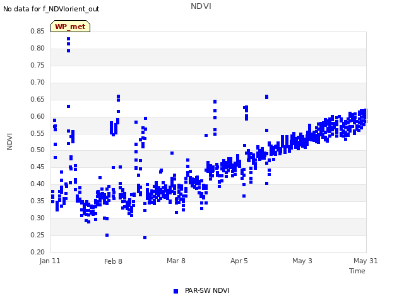Click the WP_met label tag

[70, 27]
